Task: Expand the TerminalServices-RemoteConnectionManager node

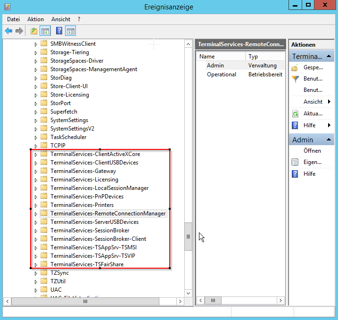Action: [36, 214]
